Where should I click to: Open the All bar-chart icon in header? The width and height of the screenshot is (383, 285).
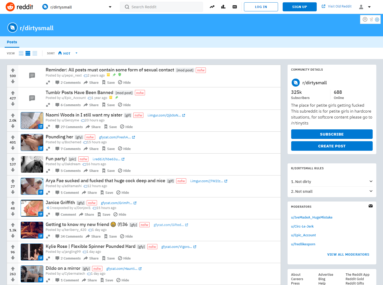(223, 7)
